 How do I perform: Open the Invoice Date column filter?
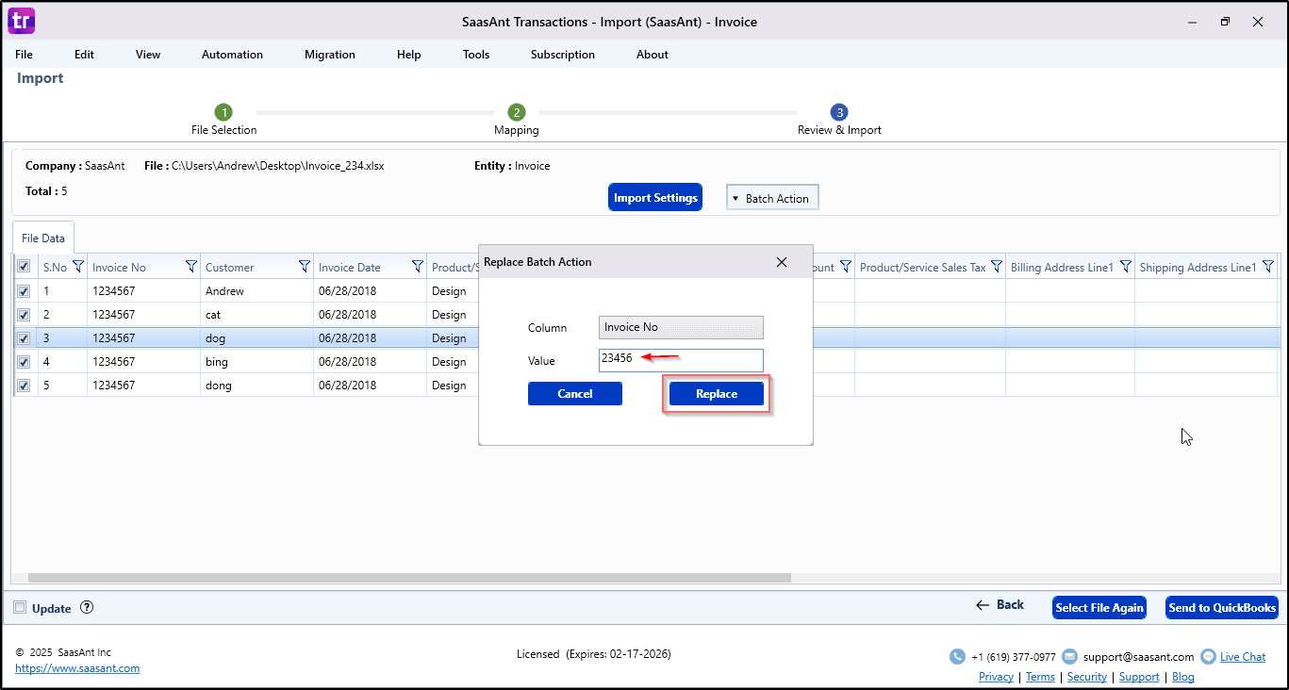418,267
